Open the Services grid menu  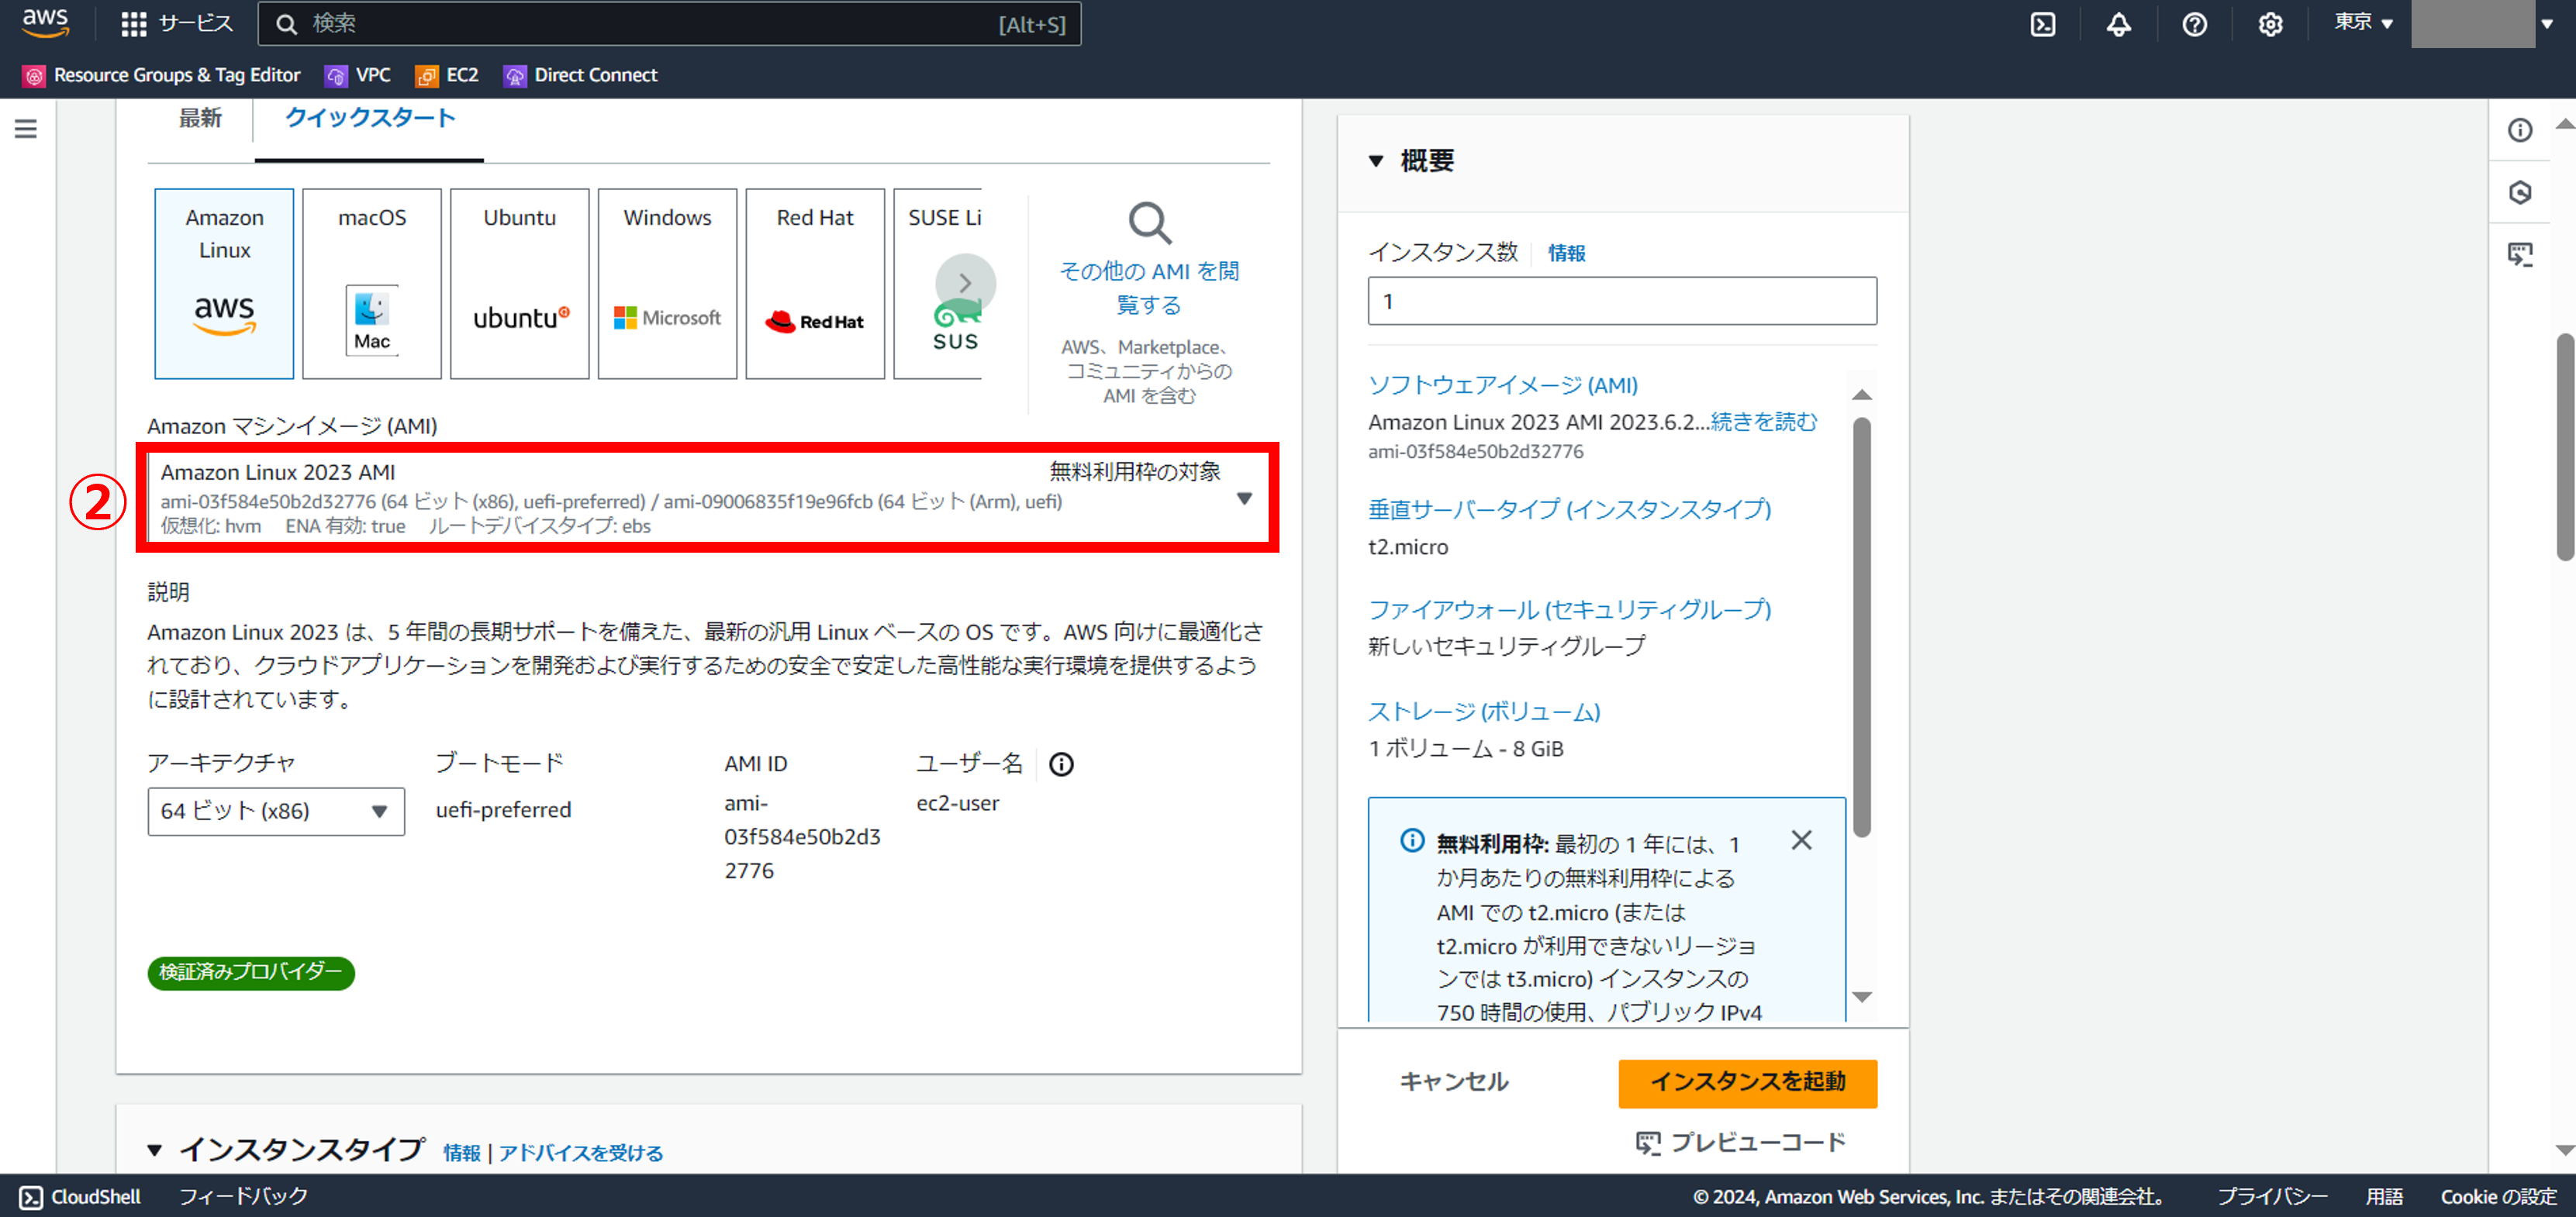[176, 24]
